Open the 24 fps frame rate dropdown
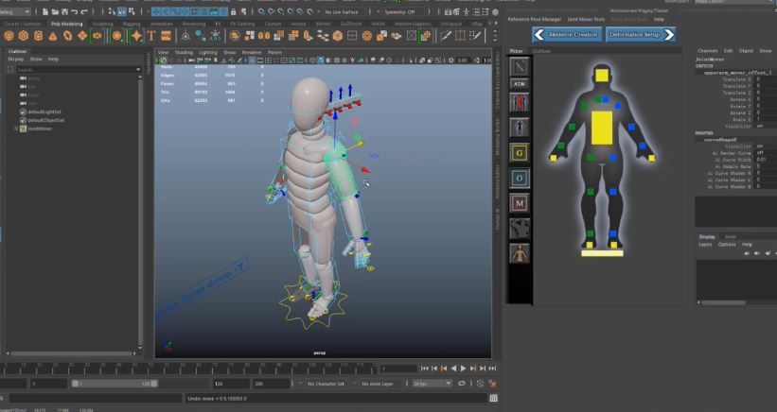 (432, 384)
